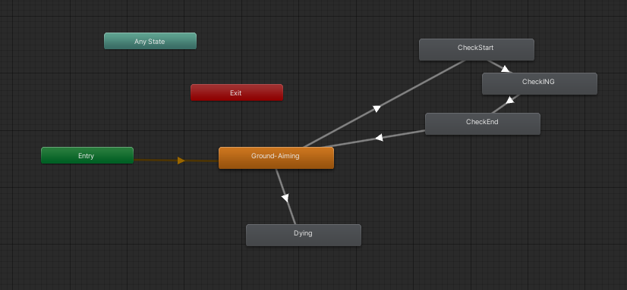
Task: Select the CheckING state node
Action: pos(540,83)
